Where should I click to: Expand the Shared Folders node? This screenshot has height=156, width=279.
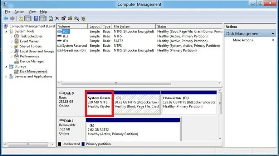(11, 46)
